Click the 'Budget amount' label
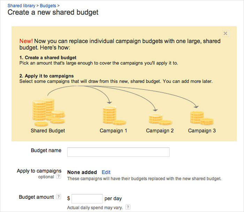Image resolution: width=244 pixels, height=212 pixels. 36,197
